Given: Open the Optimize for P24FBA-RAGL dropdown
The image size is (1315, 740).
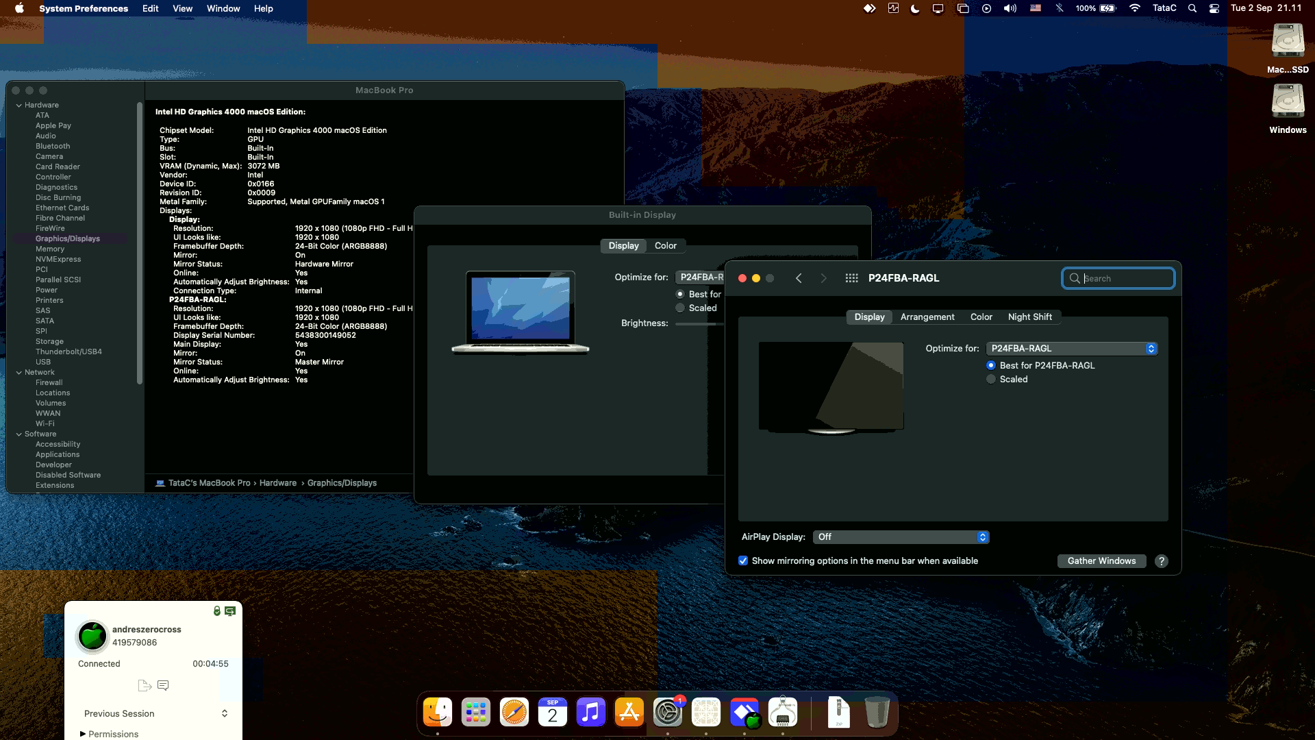Looking at the screenshot, I should tap(1072, 349).
